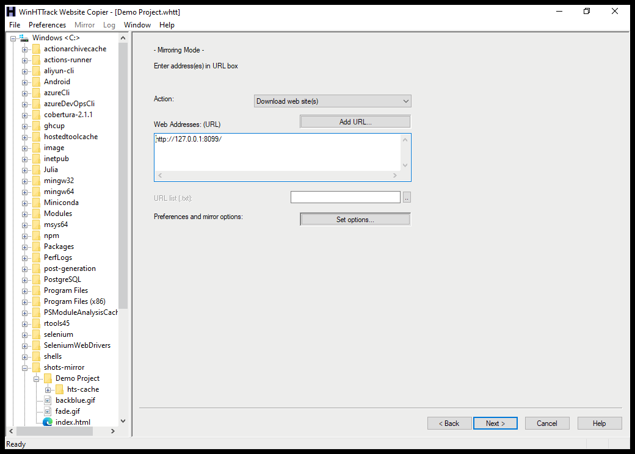Open the Help menu

click(167, 25)
